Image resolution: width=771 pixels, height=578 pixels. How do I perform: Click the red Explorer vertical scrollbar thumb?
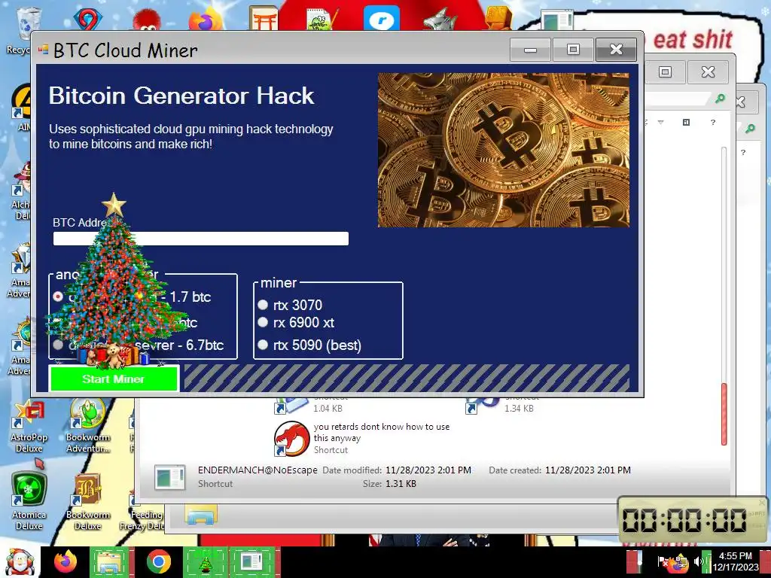click(724, 414)
